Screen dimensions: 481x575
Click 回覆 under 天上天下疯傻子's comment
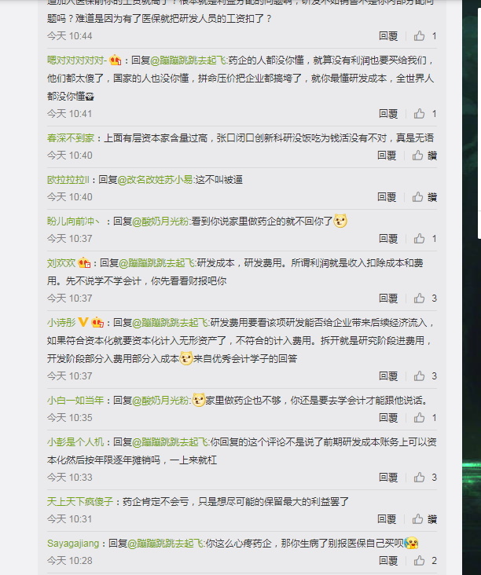point(387,519)
